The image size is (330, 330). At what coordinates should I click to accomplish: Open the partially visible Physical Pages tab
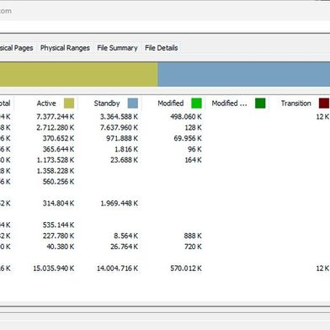(16, 48)
